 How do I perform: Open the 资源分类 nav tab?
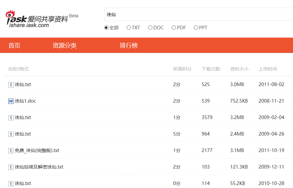coord(64,45)
